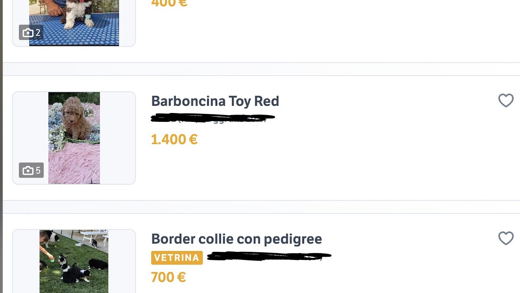Click the photo count number 2
Viewport: 520px width, 293px height.
click(x=38, y=33)
